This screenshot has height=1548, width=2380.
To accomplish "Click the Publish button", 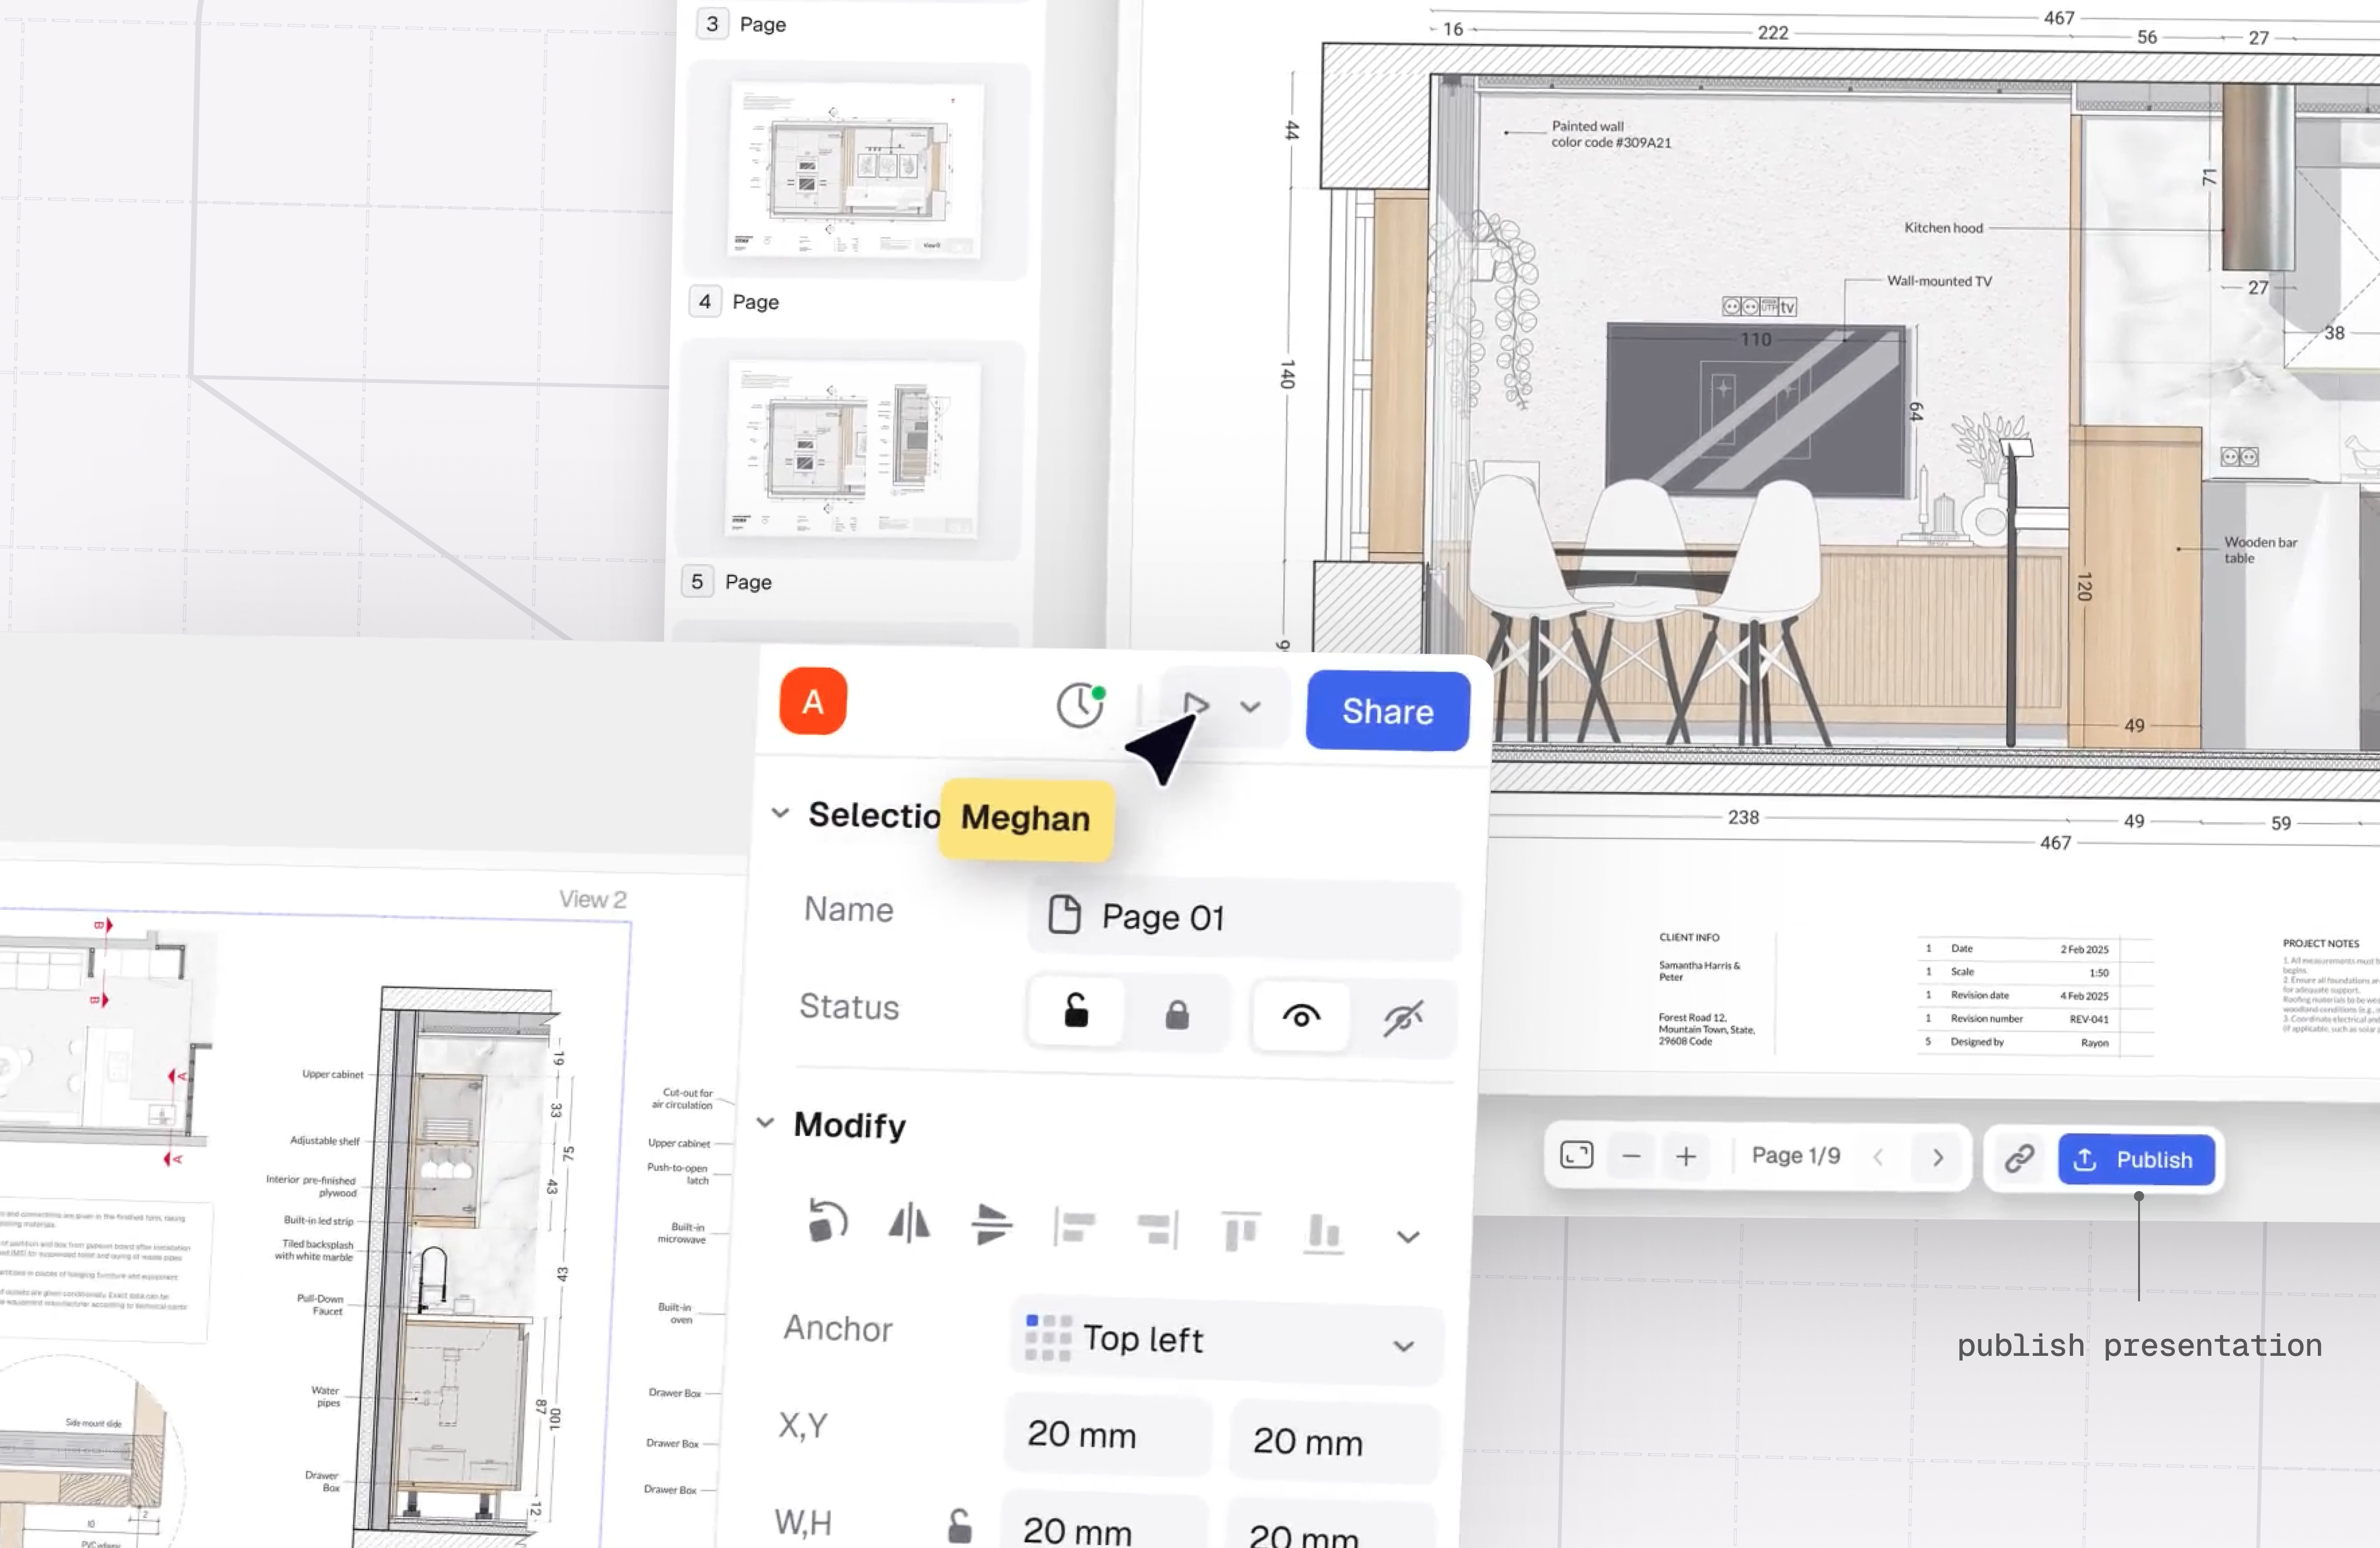I will pyautogui.click(x=2136, y=1159).
